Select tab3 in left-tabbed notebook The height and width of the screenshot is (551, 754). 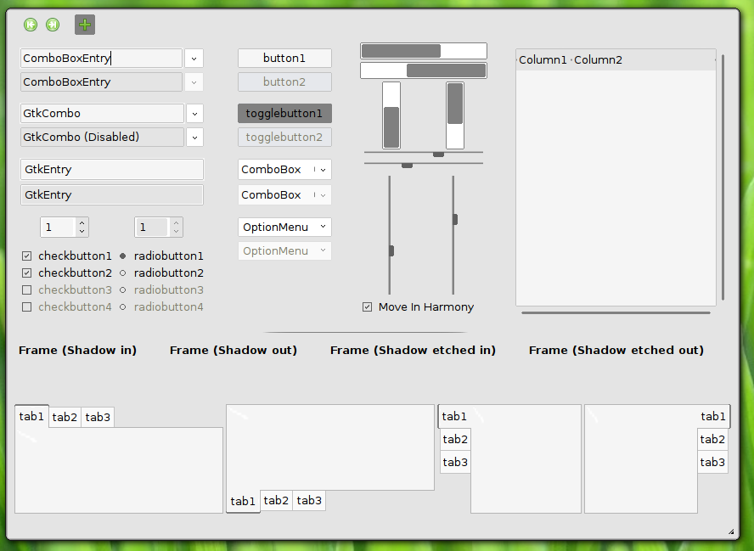point(455,462)
